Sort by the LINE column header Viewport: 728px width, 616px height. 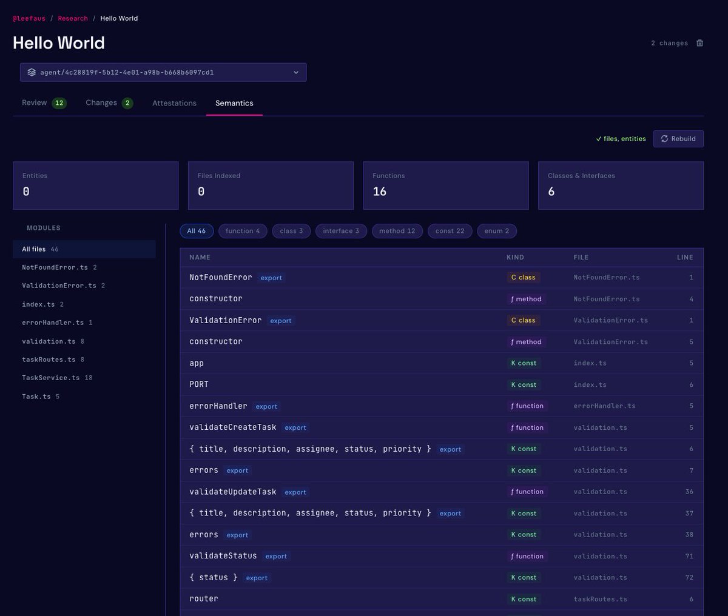tap(685, 258)
